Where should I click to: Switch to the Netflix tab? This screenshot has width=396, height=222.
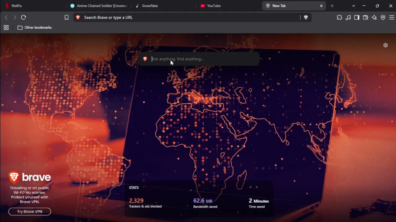[33, 6]
